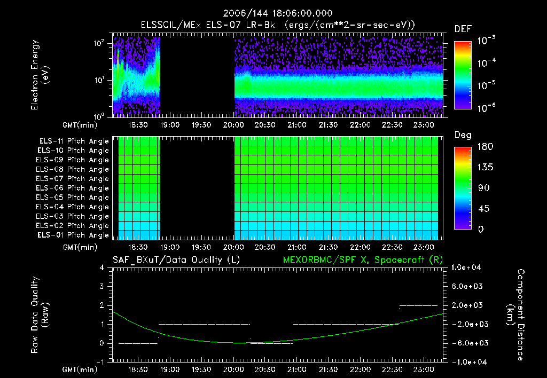Click the Raw Data Quality (Raw) axis label
This screenshot has height=378, width=547.
40,314
